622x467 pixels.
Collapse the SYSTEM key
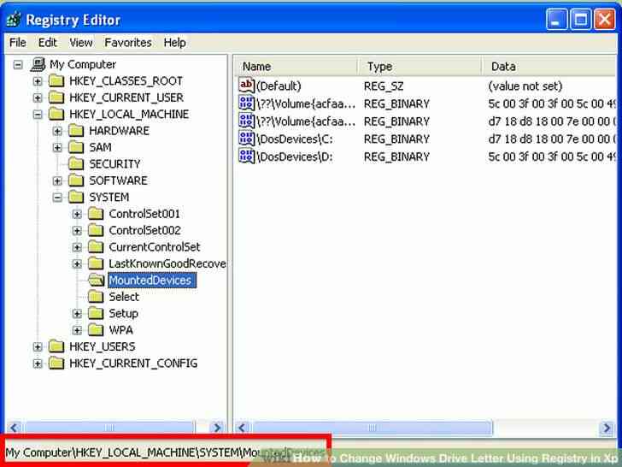click(x=57, y=198)
